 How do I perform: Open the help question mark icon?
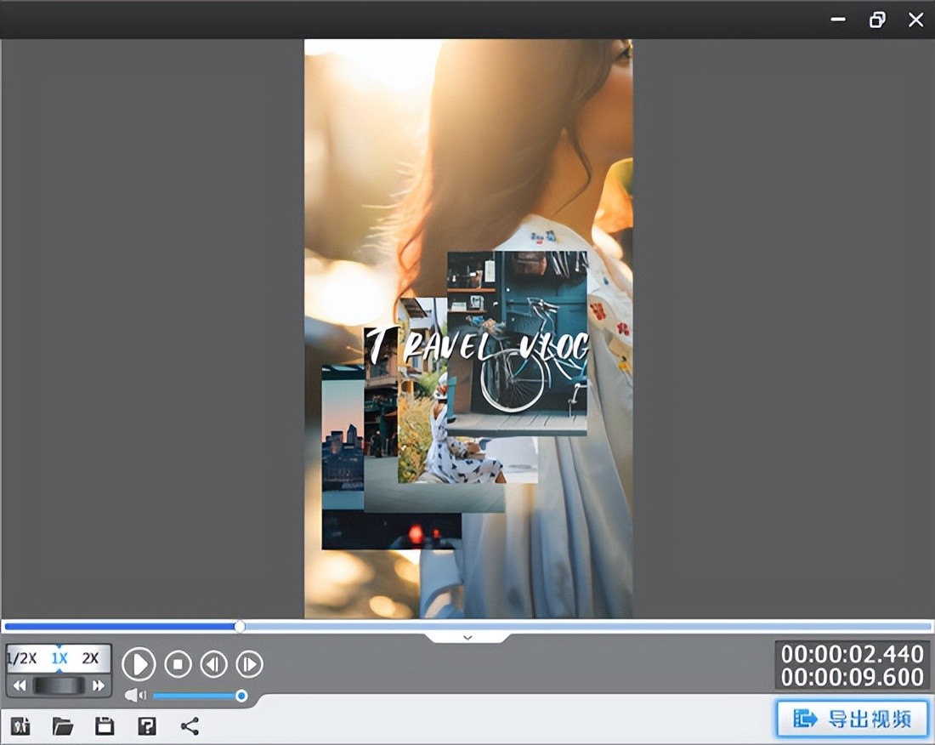147,725
